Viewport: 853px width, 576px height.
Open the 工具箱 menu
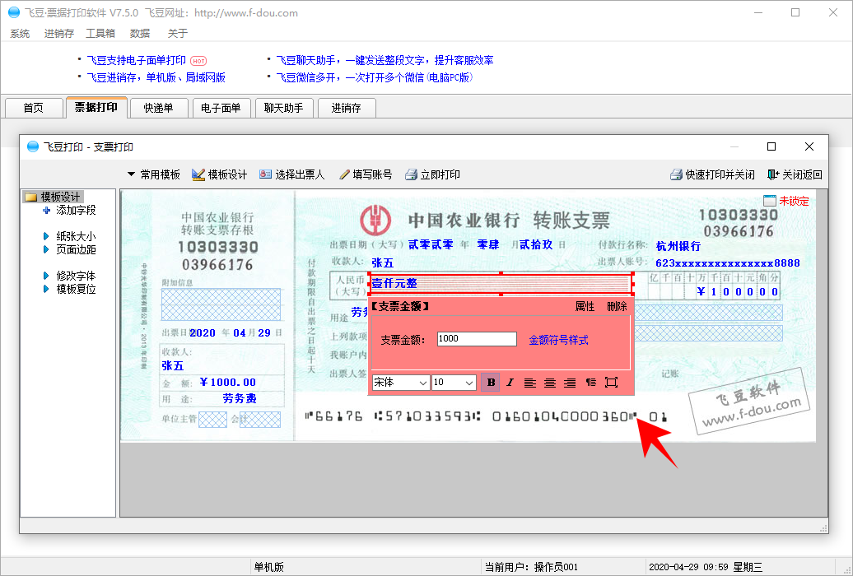pos(100,33)
